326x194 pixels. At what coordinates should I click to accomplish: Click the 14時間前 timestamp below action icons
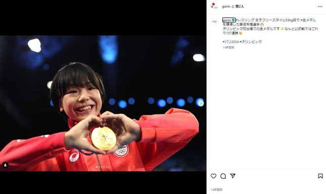click(x=216, y=190)
